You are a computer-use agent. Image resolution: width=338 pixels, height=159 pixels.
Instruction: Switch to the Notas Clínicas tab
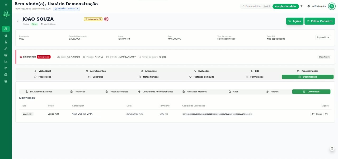point(149,77)
